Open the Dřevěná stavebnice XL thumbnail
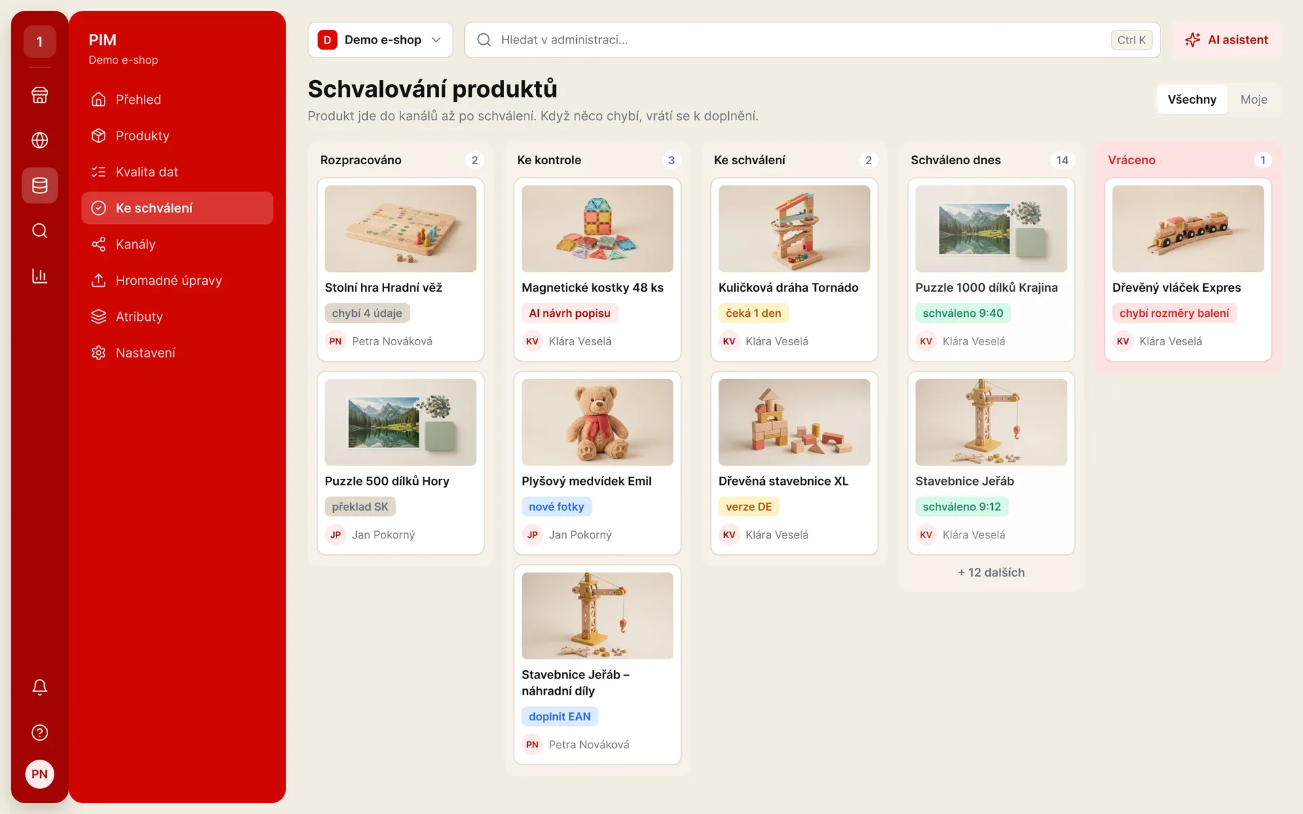This screenshot has width=1303, height=814. coord(794,422)
